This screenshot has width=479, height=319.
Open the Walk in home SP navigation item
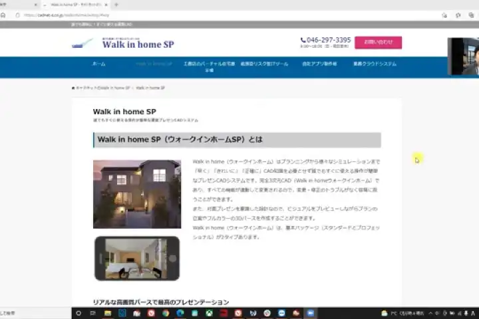tap(154, 64)
